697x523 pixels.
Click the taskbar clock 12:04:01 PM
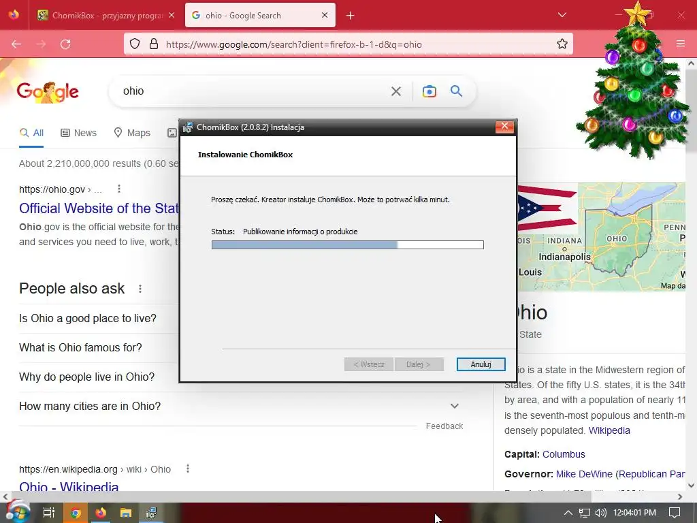[x=634, y=513]
